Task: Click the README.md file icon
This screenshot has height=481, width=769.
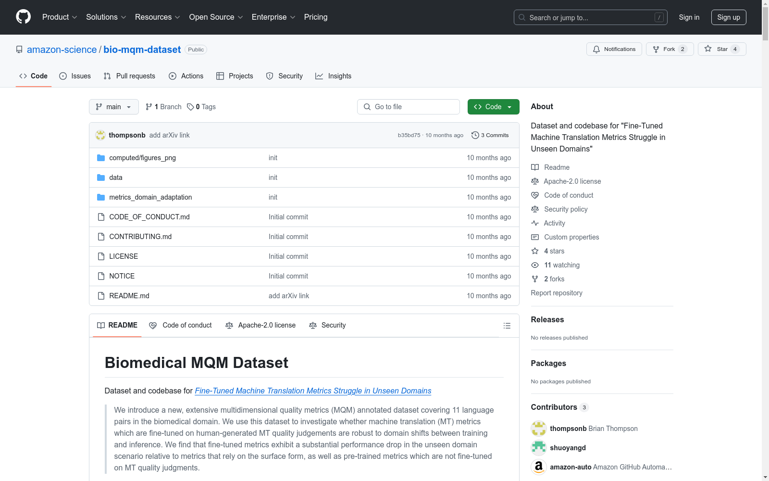Action: coord(101,296)
